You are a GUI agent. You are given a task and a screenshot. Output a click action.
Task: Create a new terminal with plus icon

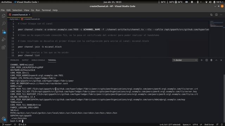click(x=201, y=60)
